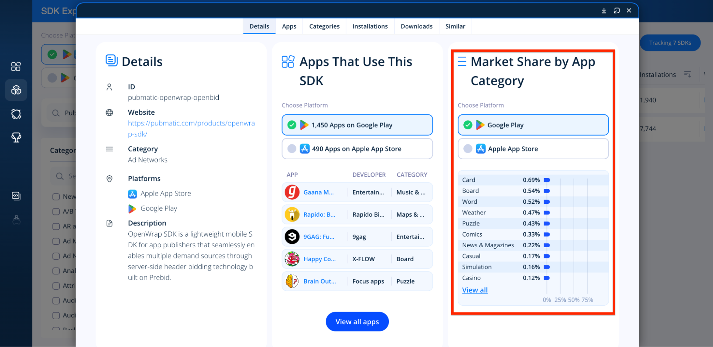The width and height of the screenshot is (713, 347).
Task: Click the Apple App Store icon under Platforms
Action: [132, 194]
